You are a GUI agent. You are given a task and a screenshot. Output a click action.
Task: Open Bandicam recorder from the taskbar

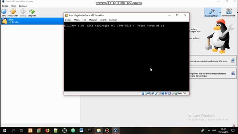point(107,131)
